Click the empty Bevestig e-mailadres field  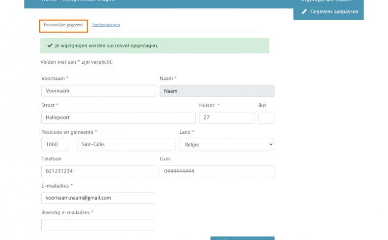[x=99, y=225]
